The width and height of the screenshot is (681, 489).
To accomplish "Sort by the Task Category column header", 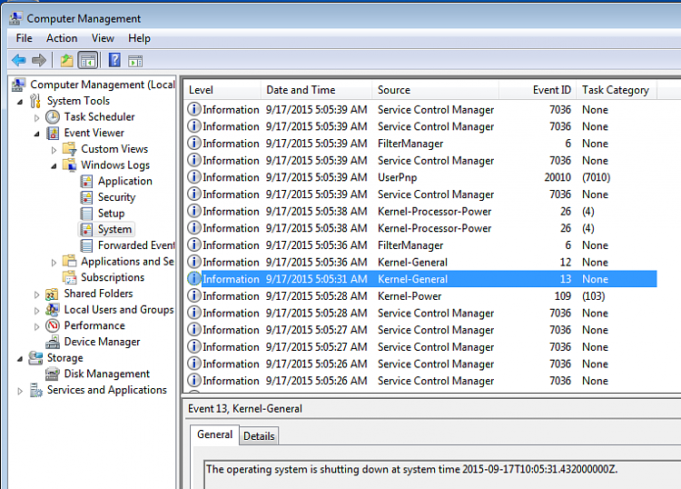I will pyautogui.click(x=617, y=90).
